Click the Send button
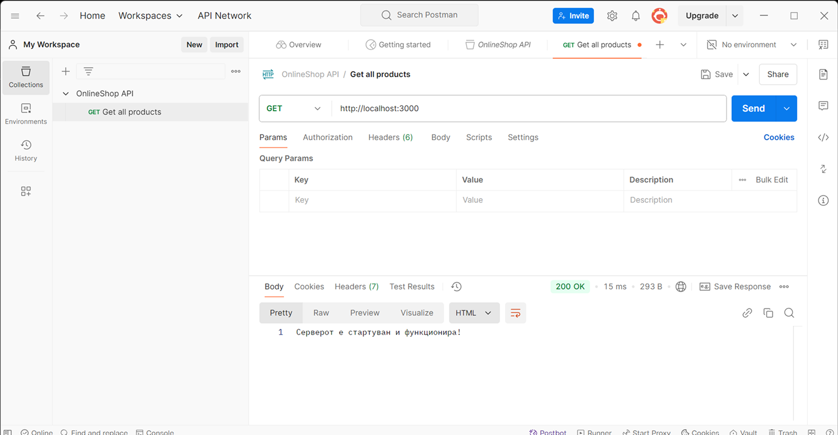Screen dimensions: 838x435 tap(753, 108)
